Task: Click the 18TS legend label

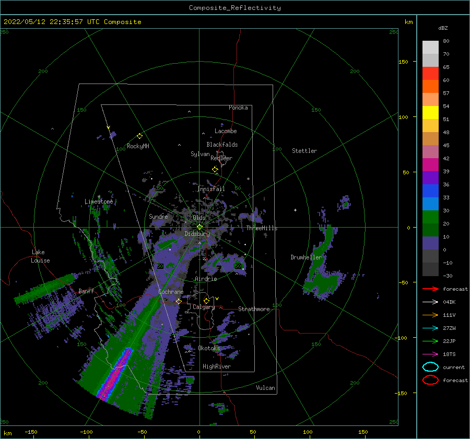Action: point(449,354)
